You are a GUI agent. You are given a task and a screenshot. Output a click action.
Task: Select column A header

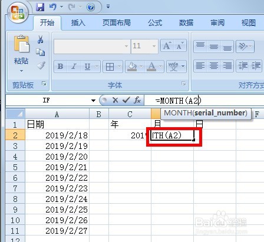pos(57,114)
